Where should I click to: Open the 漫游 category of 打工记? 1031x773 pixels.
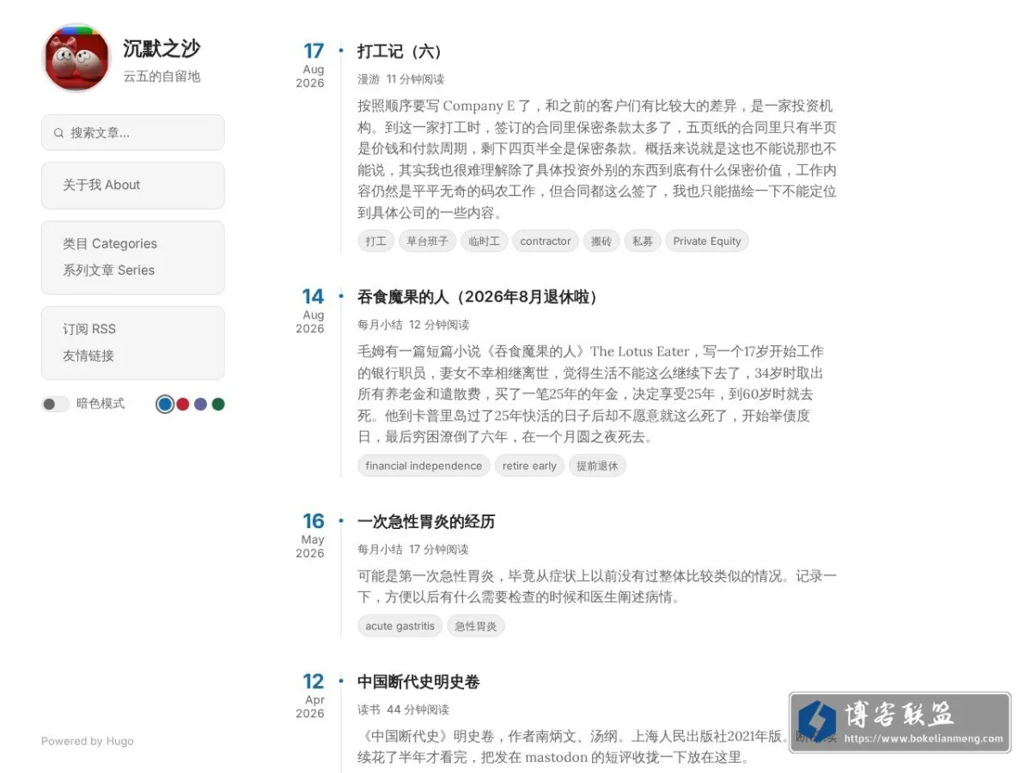[369, 79]
